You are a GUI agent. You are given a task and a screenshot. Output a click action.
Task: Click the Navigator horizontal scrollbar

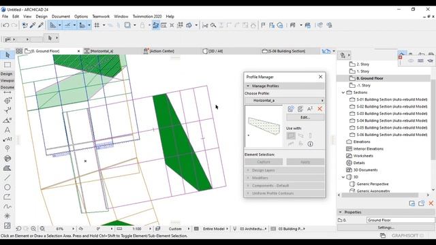380,195
